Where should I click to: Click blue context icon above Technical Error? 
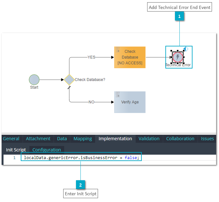(186, 49)
